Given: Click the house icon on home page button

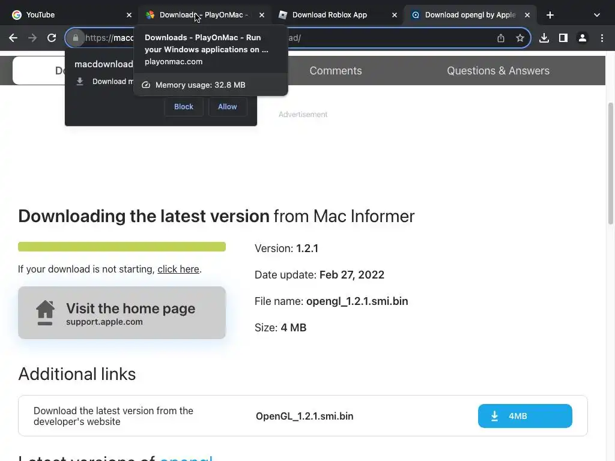Looking at the screenshot, I should click(x=45, y=313).
